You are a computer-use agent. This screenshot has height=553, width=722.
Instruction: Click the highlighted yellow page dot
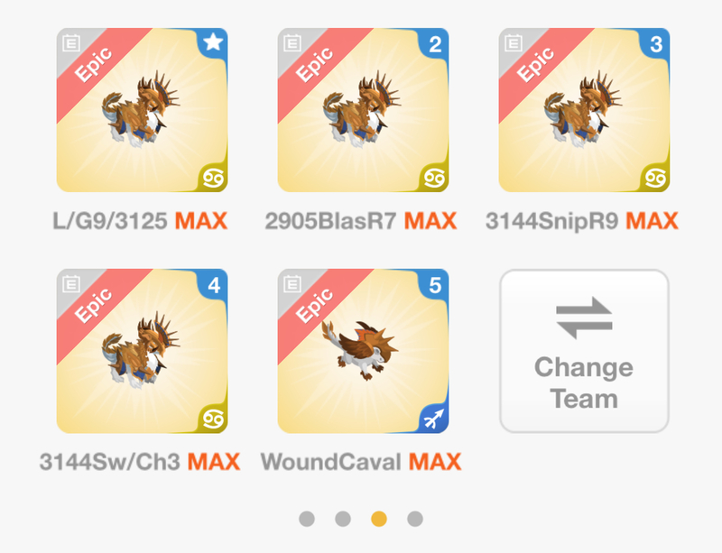pos(379,519)
